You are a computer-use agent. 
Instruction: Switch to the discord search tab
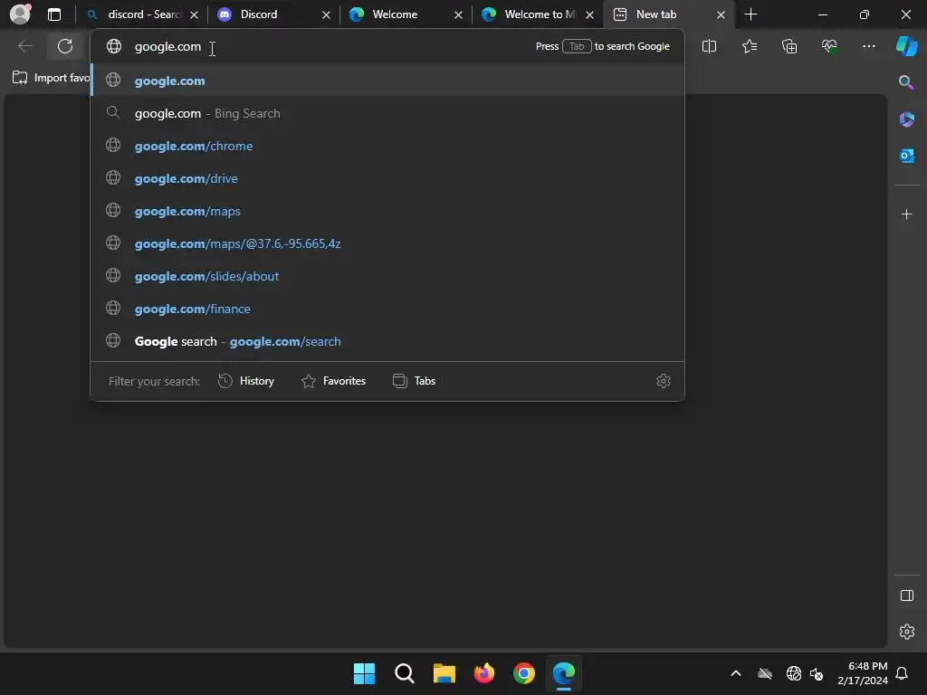click(142, 14)
